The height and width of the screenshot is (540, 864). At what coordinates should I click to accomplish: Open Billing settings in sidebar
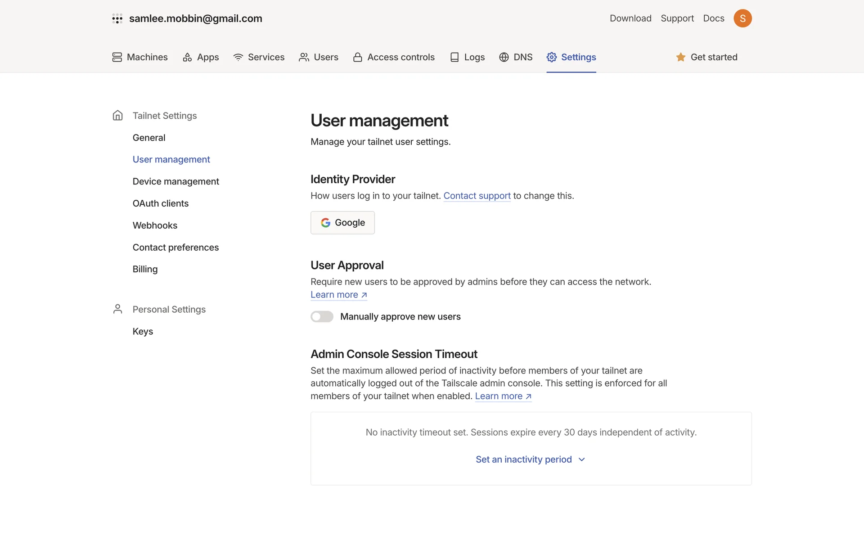[145, 269]
